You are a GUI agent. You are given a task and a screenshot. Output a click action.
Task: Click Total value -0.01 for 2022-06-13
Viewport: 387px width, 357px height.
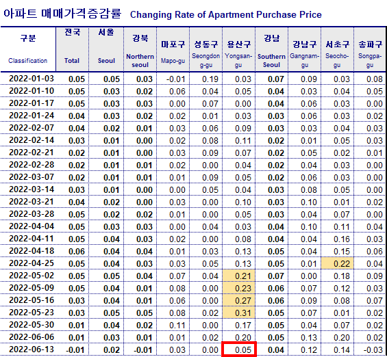click(75, 350)
